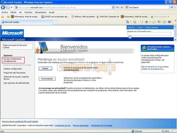Image resolution: width=177 pixels, height=133 pixels.
Task: Open the 100% zoom level dropdown
Action: pyautogui.click(x=172, y=131)
